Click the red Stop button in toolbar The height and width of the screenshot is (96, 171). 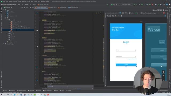coord(153,5)
